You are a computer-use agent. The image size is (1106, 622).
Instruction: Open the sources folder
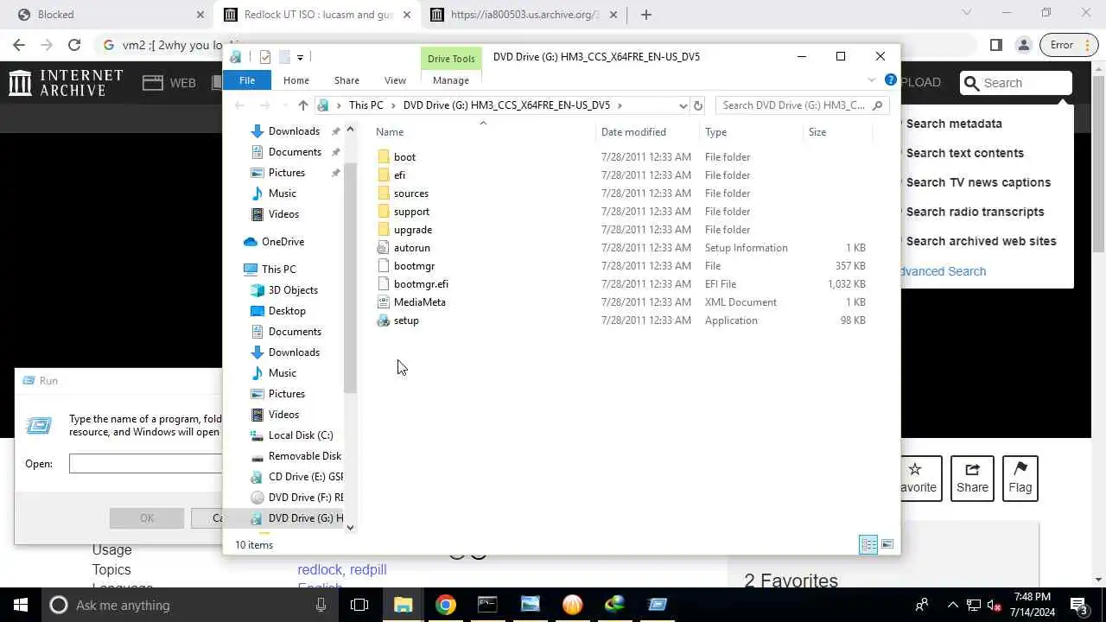411,194
